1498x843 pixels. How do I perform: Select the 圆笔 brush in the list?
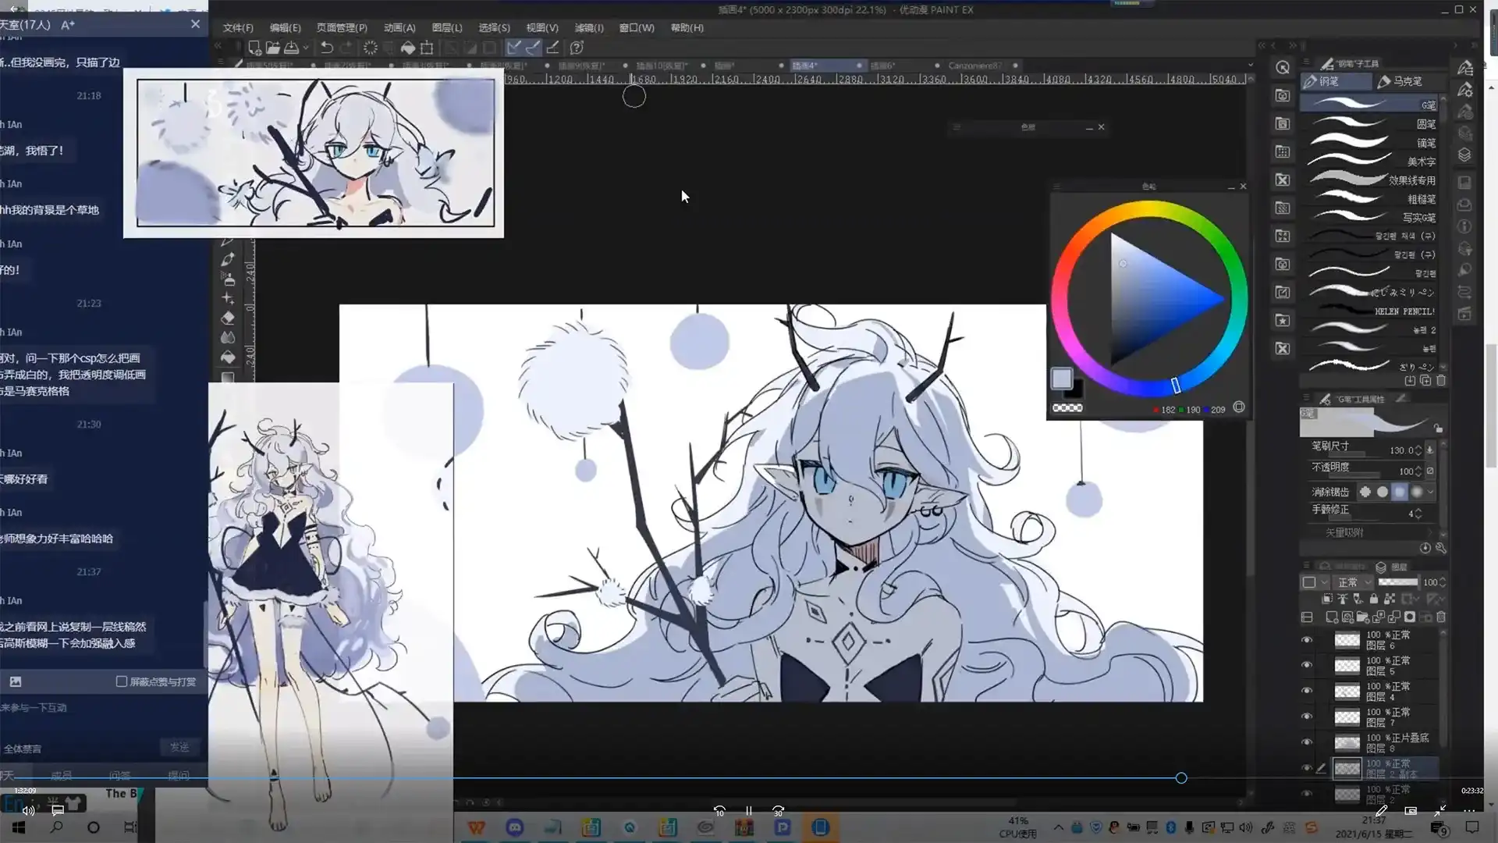coord(1373,124)
